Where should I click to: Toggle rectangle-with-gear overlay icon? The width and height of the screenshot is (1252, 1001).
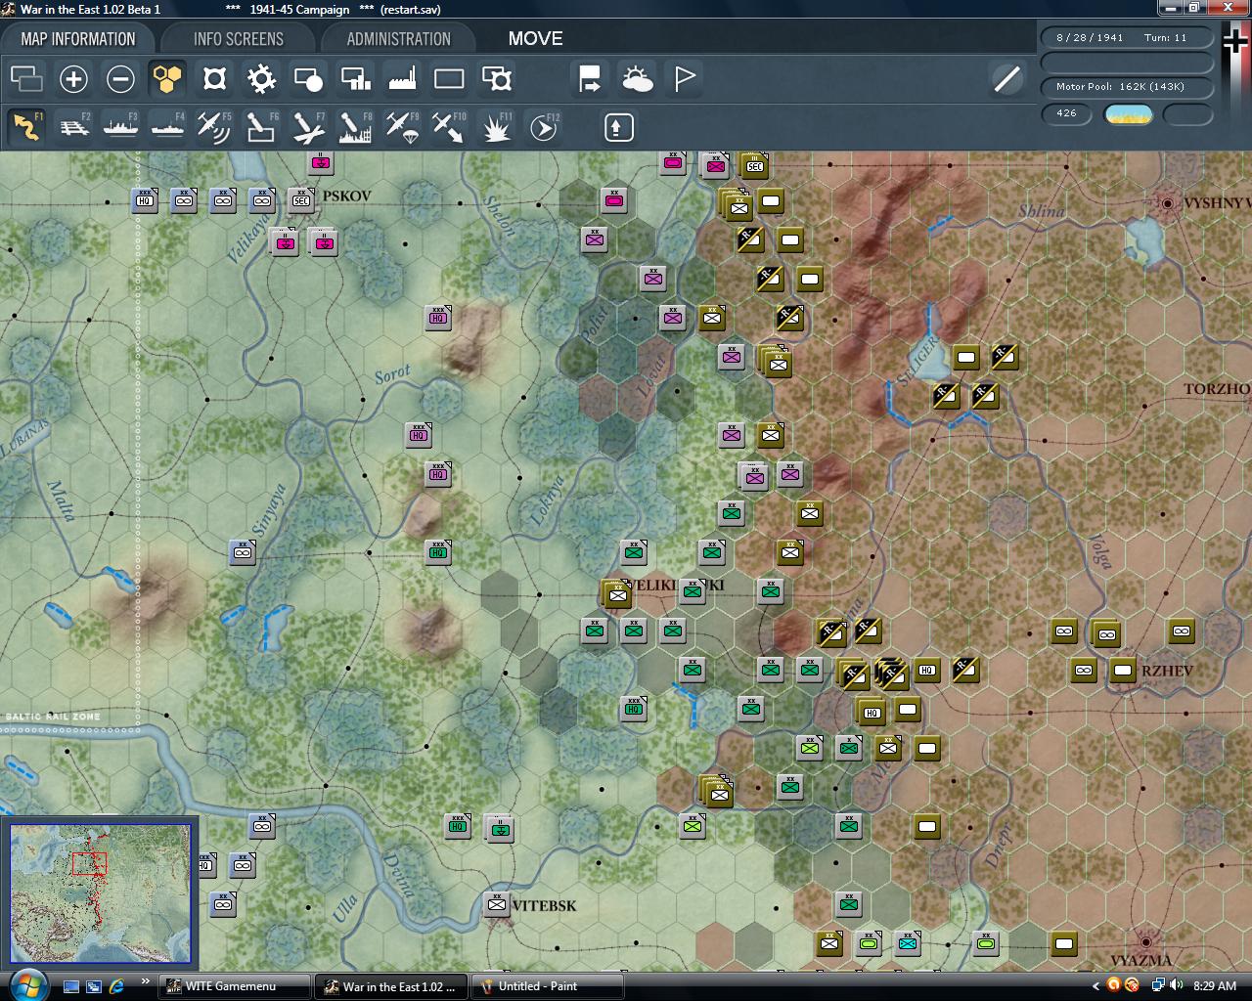point(496,78)
